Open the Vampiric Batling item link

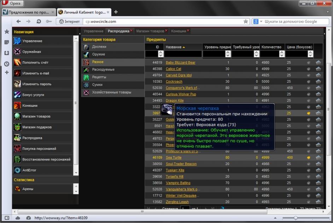tap(178, 183)
